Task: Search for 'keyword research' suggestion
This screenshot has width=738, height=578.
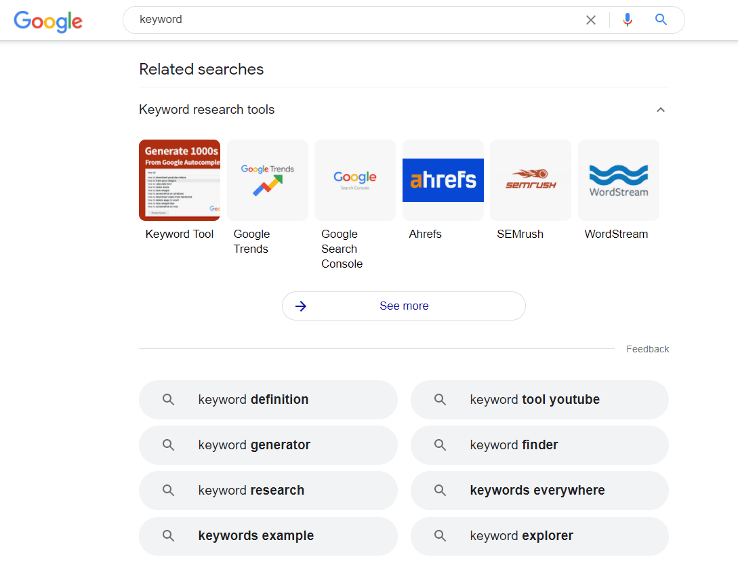Action: click(268, 491)
